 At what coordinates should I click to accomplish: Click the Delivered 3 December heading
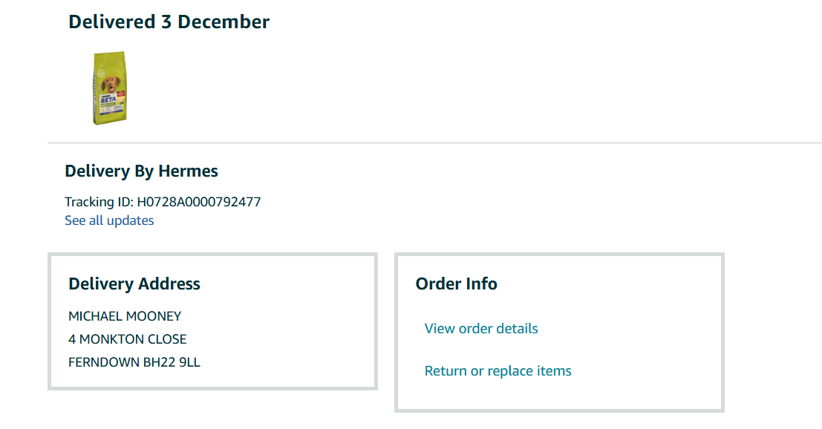(169, 22)
